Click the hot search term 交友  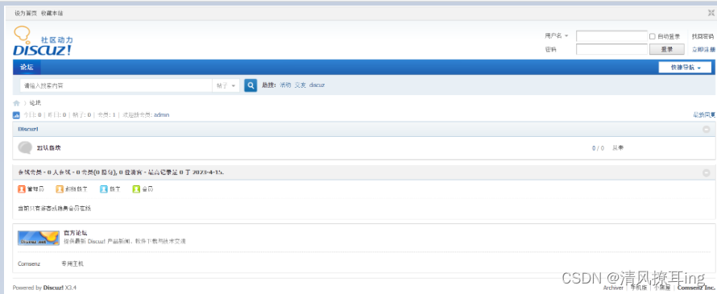(300, 85)
